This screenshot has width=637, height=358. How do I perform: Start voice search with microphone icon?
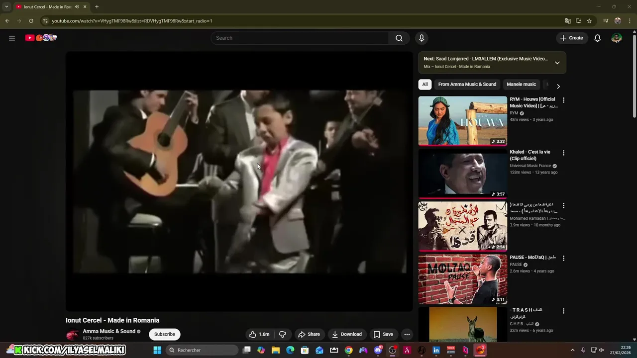point(422,38)
